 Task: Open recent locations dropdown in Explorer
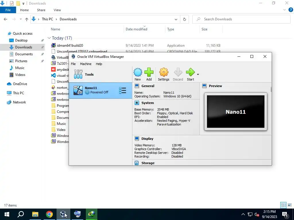tap(21, 19)
